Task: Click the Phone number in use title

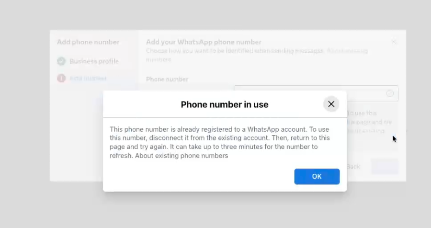Action: 225,104
